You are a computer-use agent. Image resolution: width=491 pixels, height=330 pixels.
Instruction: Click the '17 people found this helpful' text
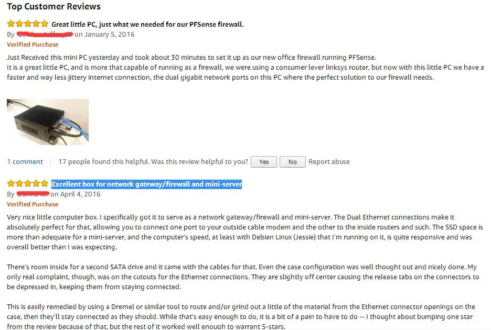click(103, 162)
